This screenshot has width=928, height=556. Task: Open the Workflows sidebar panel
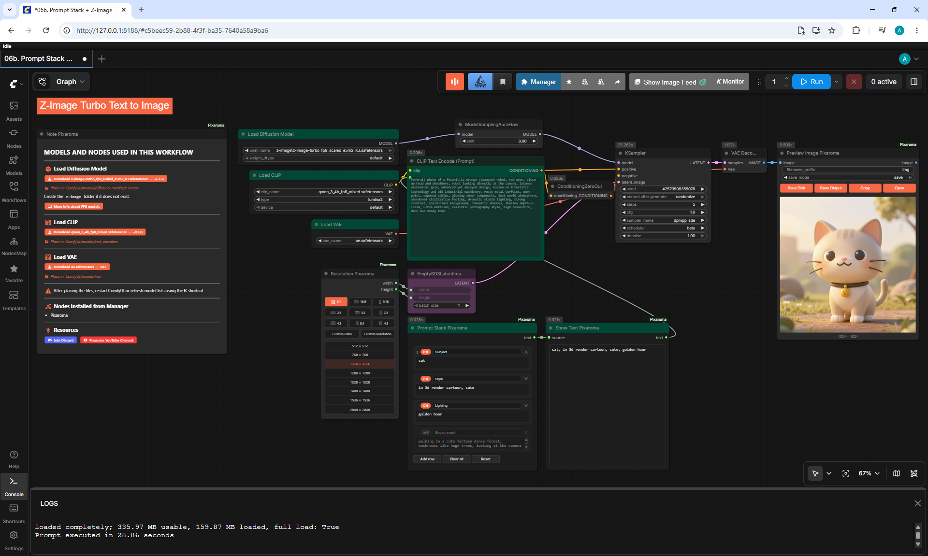[x=14, y=192]
